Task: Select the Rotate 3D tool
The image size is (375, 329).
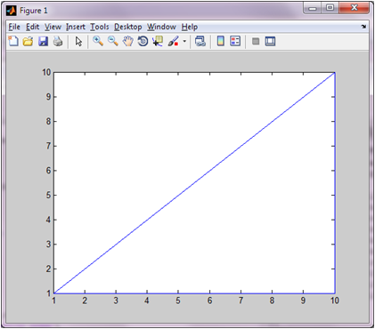Action: [x=143, y=41]
